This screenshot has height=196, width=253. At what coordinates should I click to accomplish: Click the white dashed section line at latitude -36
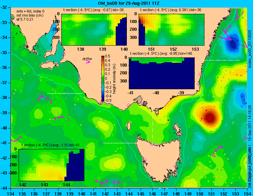222,60
